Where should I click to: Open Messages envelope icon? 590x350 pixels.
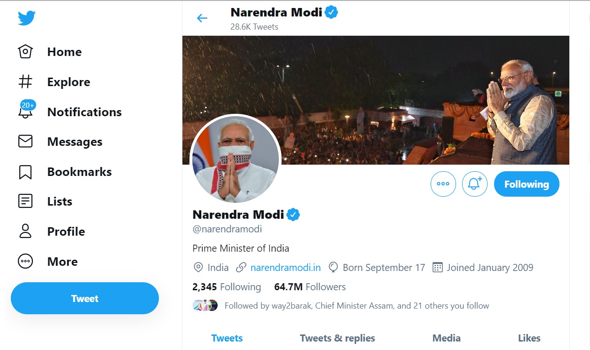coord(25,142)
